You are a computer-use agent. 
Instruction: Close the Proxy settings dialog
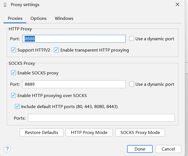(177, 4)
